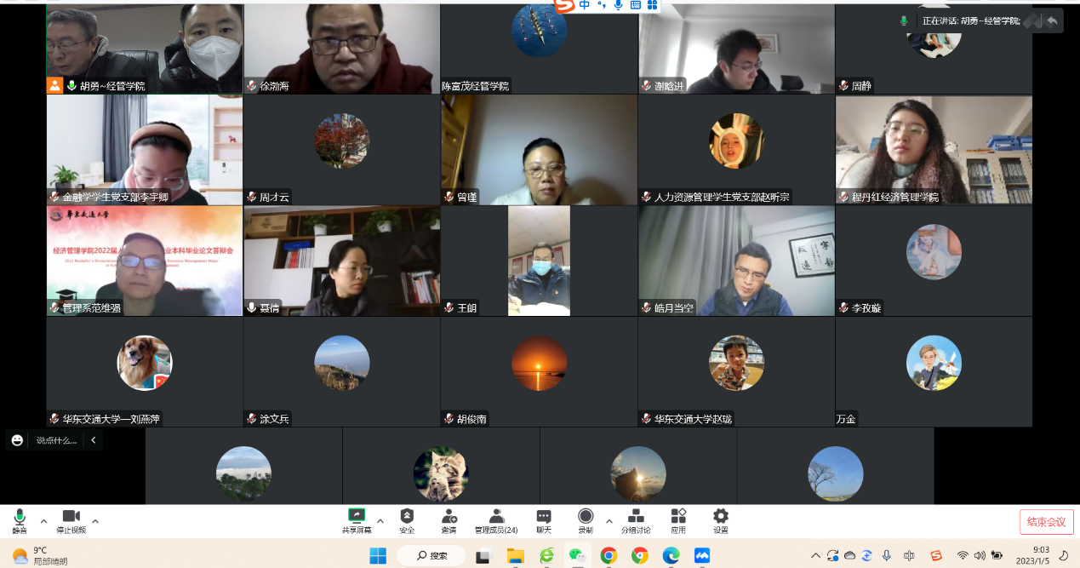Image resolution: width=1080 pixels, height=568 pixels.
Task: Open the 聊天 (Chat) icon
Action: [x=544, y=517]
